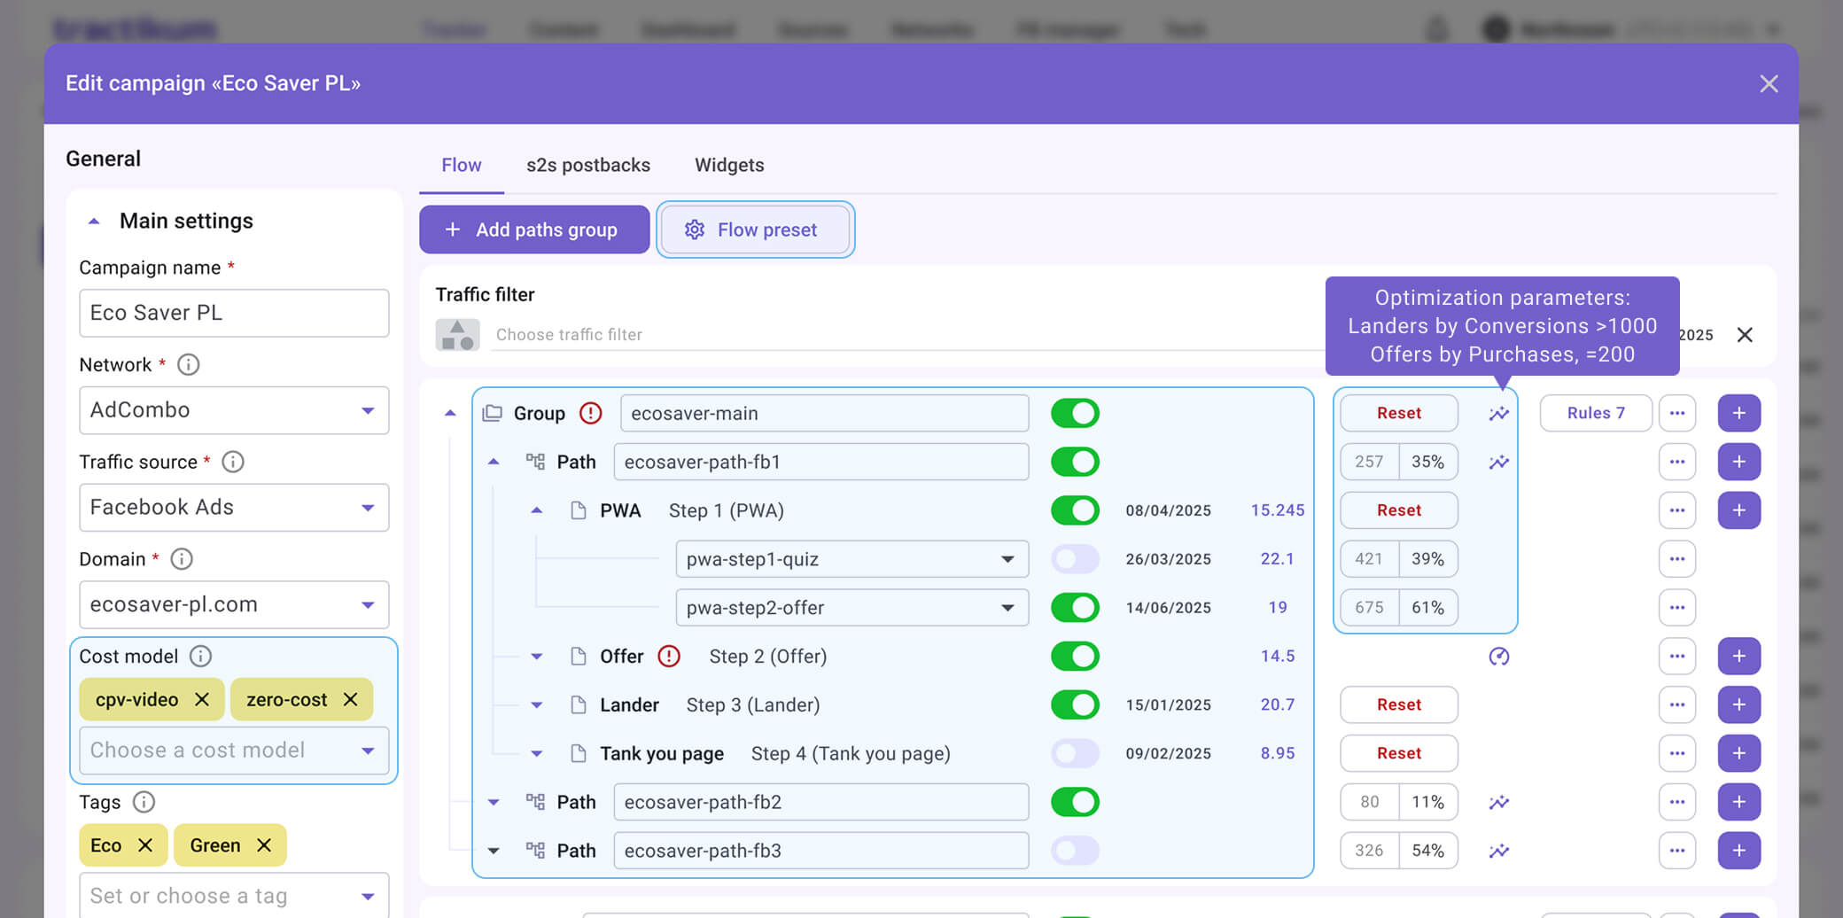Image resolution: width=1843 pixels, height=918 pixels.
Task: Enable the pwa-step1-quiz toggle
Action: click(1075, 559)
